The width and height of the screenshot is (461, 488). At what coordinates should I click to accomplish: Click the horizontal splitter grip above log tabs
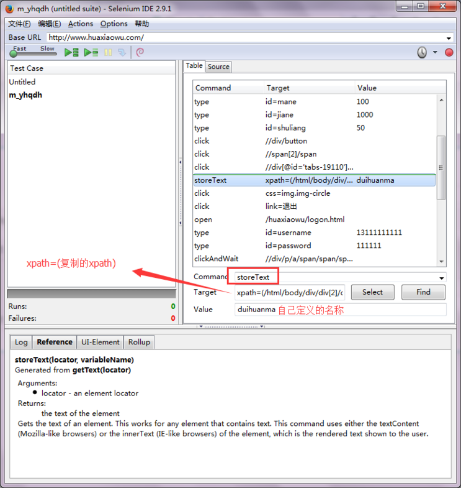(231, 326)
